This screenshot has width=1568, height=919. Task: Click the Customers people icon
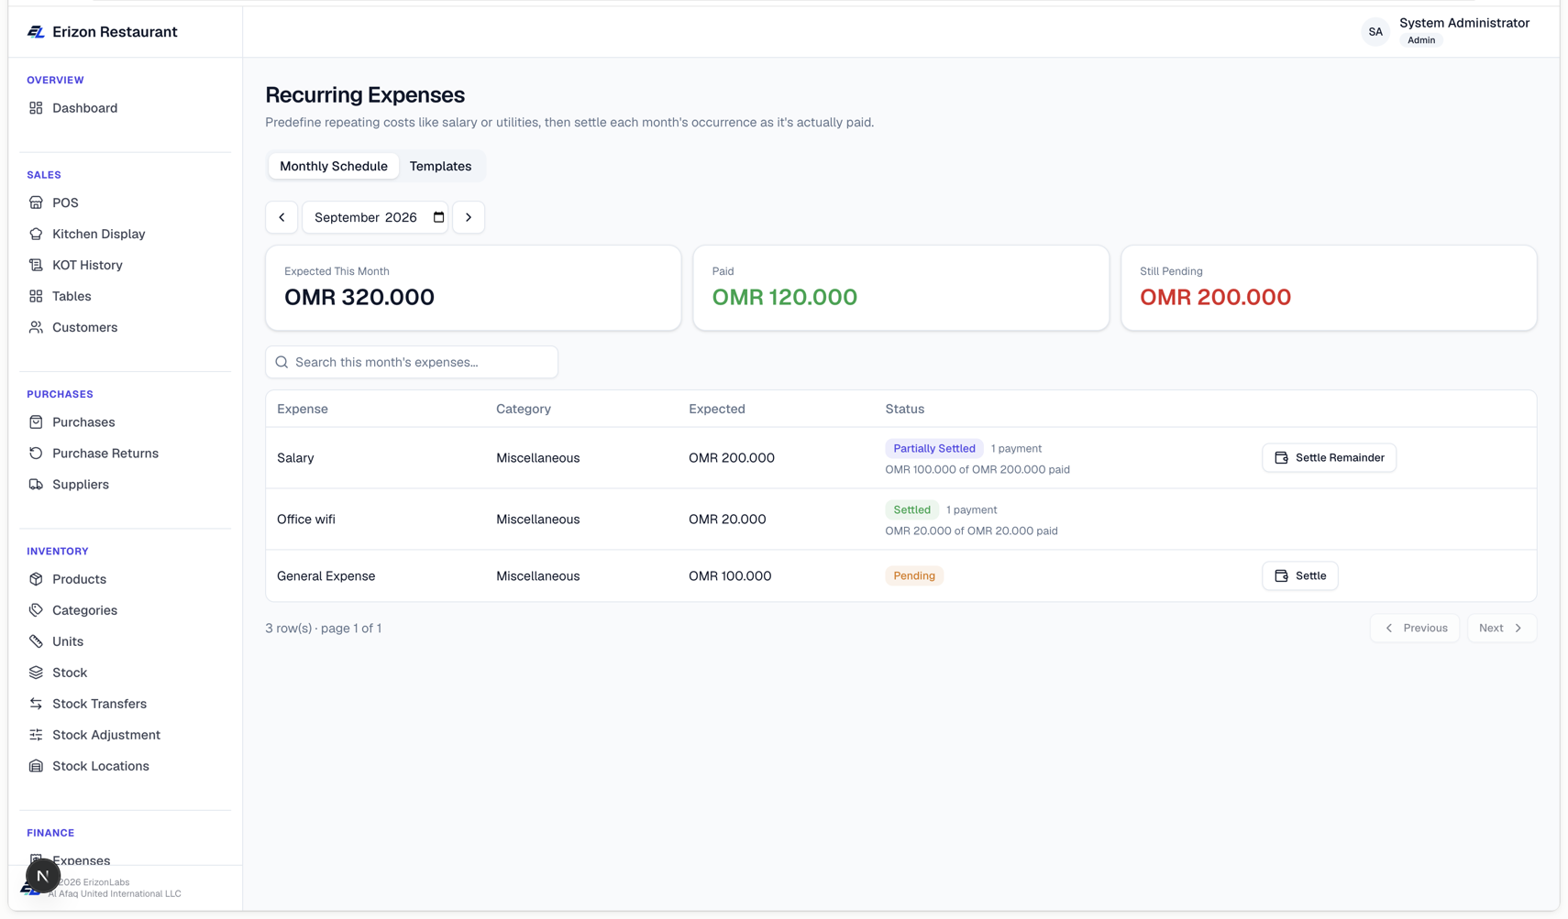point(36,327)
